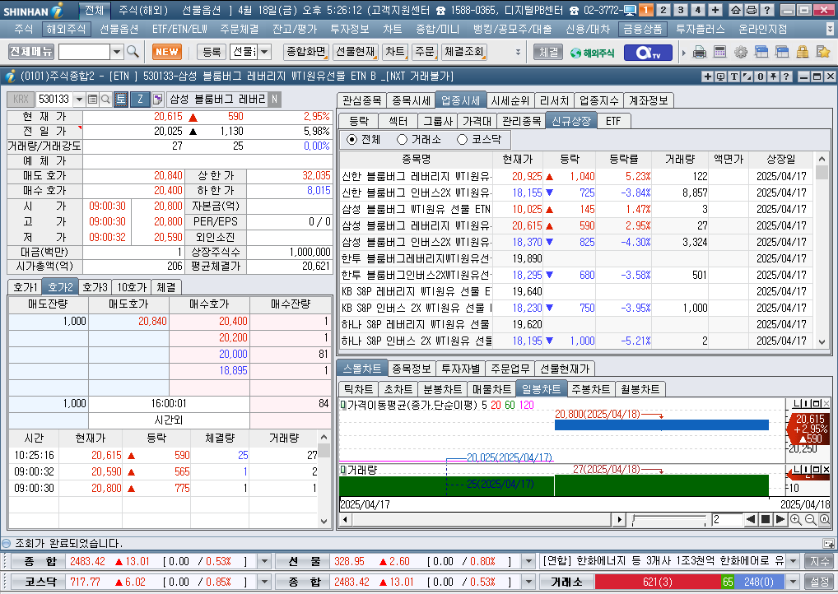Switch to the ETF sub-tab
The height and width of the screenshot is (594, 838).
613,121
